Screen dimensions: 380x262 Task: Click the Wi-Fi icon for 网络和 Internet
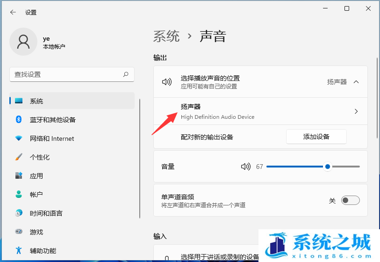[19, 138]
